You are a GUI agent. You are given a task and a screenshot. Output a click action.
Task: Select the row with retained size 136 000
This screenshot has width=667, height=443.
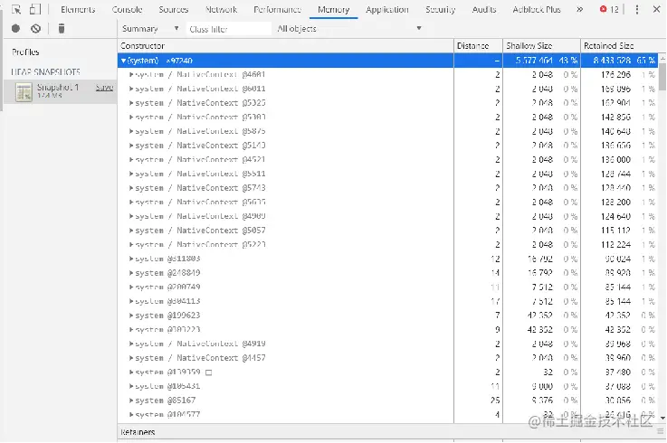click(x=388, y=160)
